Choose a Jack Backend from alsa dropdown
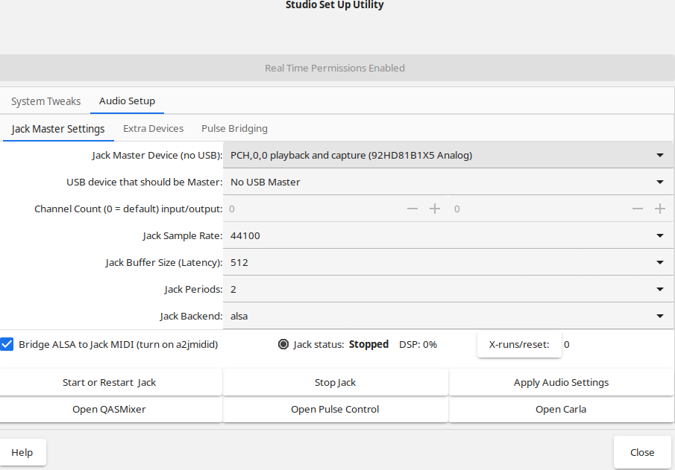The width and height of the screenshot is (675, 470). pos(448,317)
